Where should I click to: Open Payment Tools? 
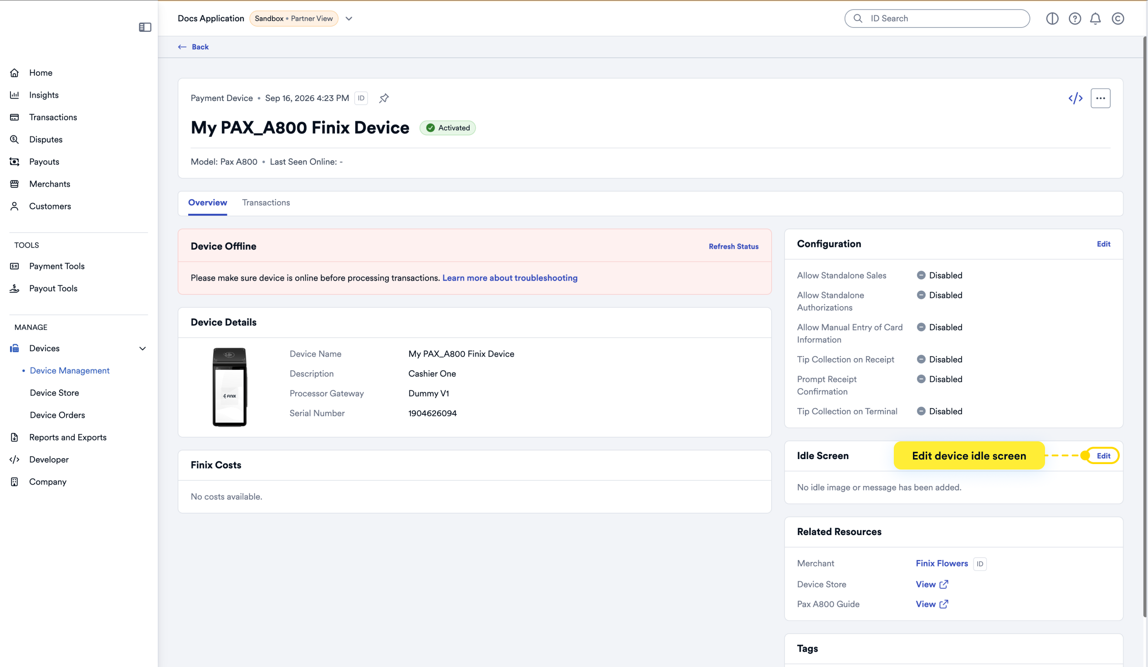56,266
